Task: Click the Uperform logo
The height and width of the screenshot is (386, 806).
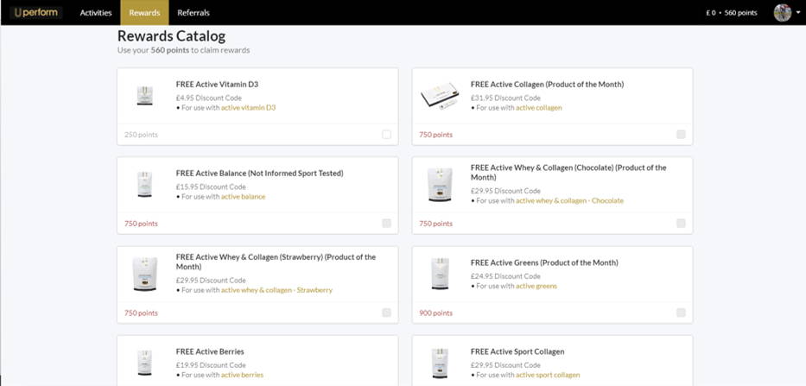Action: pyautogui.click(x=36, y=12)
